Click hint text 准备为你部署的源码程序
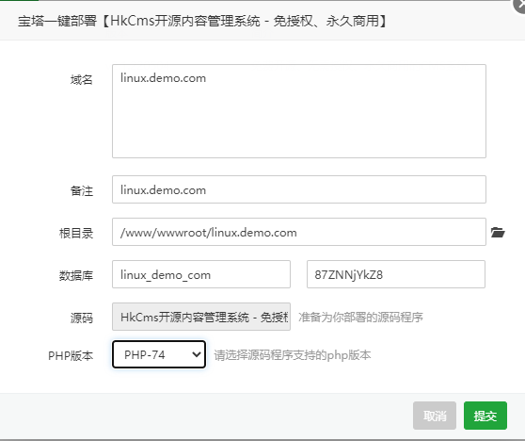This screenshot has height=441, width=525. click(x=360, y=318)
